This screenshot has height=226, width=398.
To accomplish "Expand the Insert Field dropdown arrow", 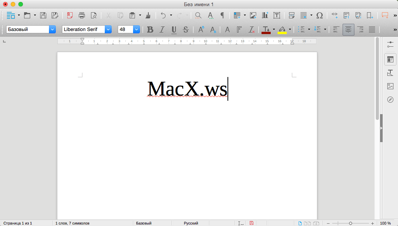I will [x=311, y=15].
